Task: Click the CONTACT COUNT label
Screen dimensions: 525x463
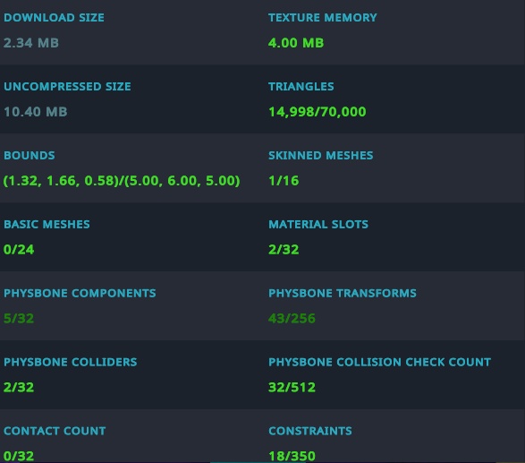Action: point(55,431)
